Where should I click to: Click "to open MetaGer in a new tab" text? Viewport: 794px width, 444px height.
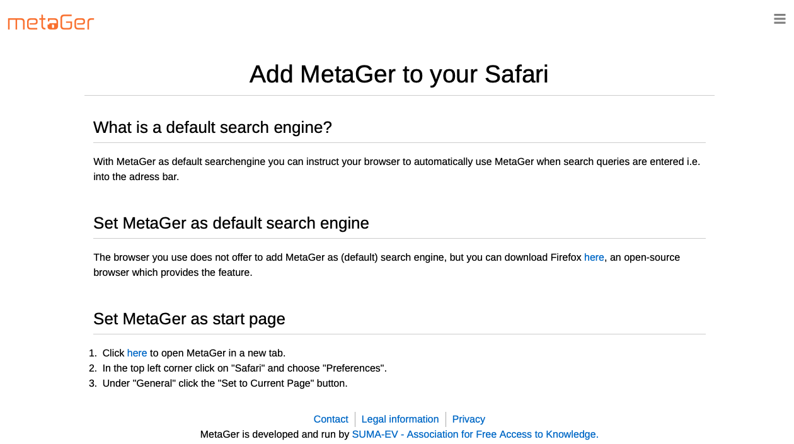tap(217, 353)
